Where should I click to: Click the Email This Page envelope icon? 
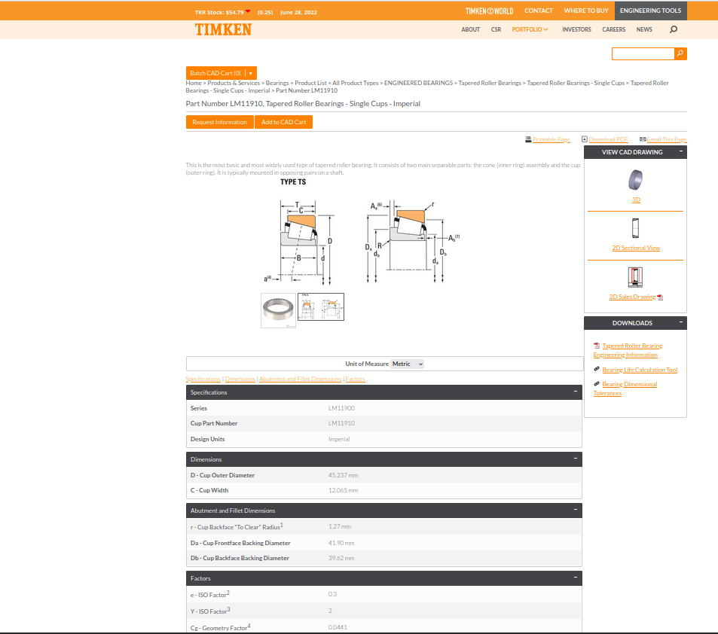tap(643, 139)
